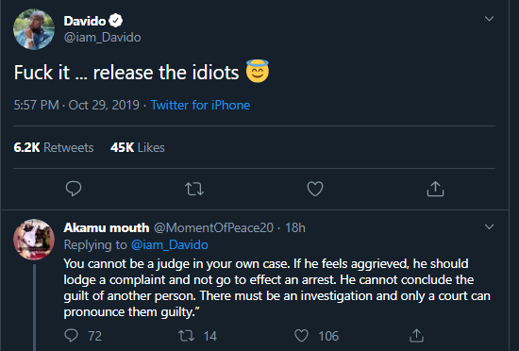The image size is (519, 351).
Task: View the 45K Likes list
Action: (138, 147)
